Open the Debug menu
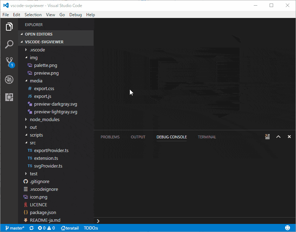The image size is (296, 232). pyautogui.click(x=76, y=15)
